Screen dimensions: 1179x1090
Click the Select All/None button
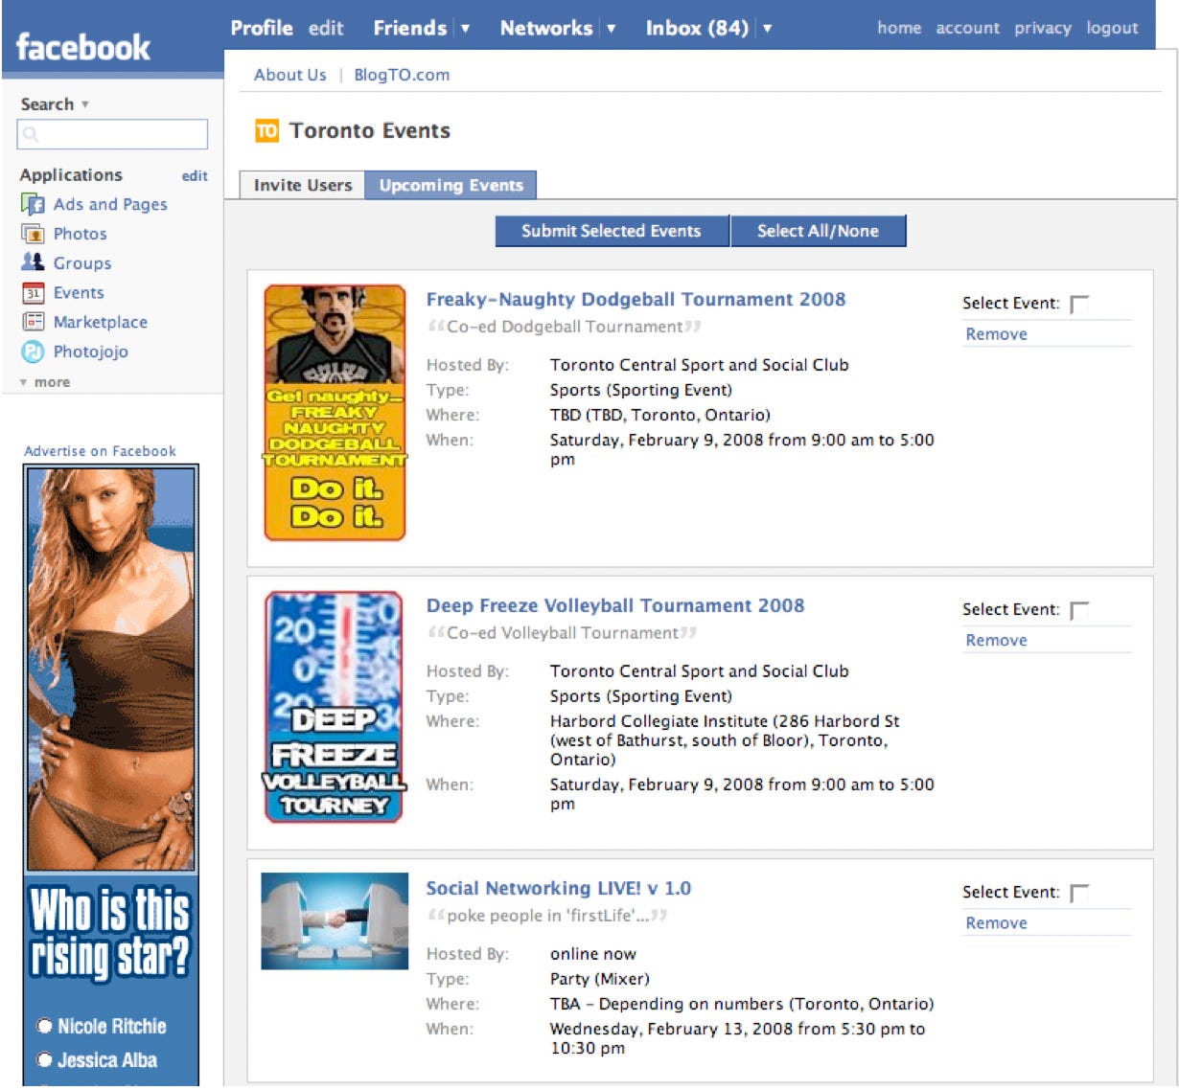pos(818,231)
